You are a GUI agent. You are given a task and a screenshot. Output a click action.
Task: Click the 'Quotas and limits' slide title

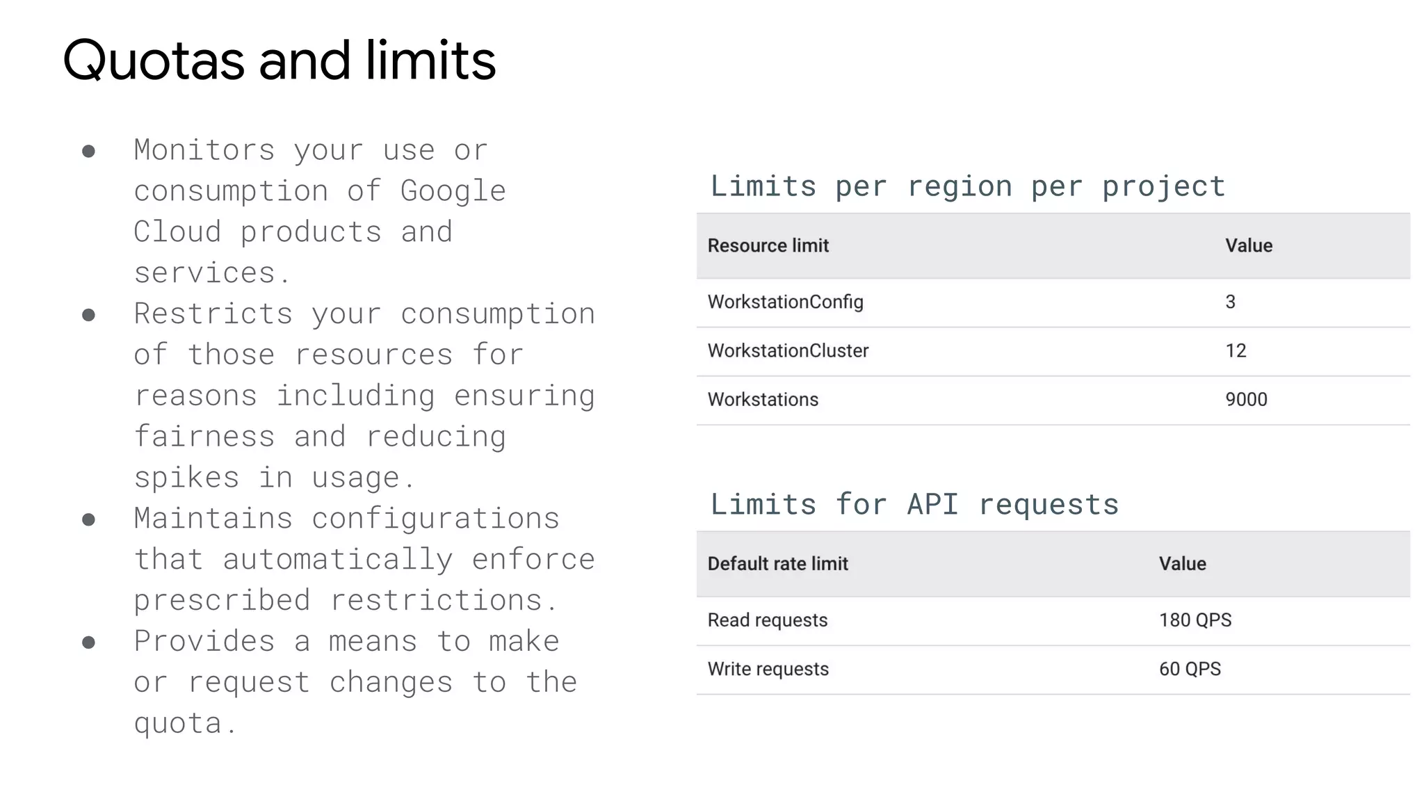click(280, 61)
